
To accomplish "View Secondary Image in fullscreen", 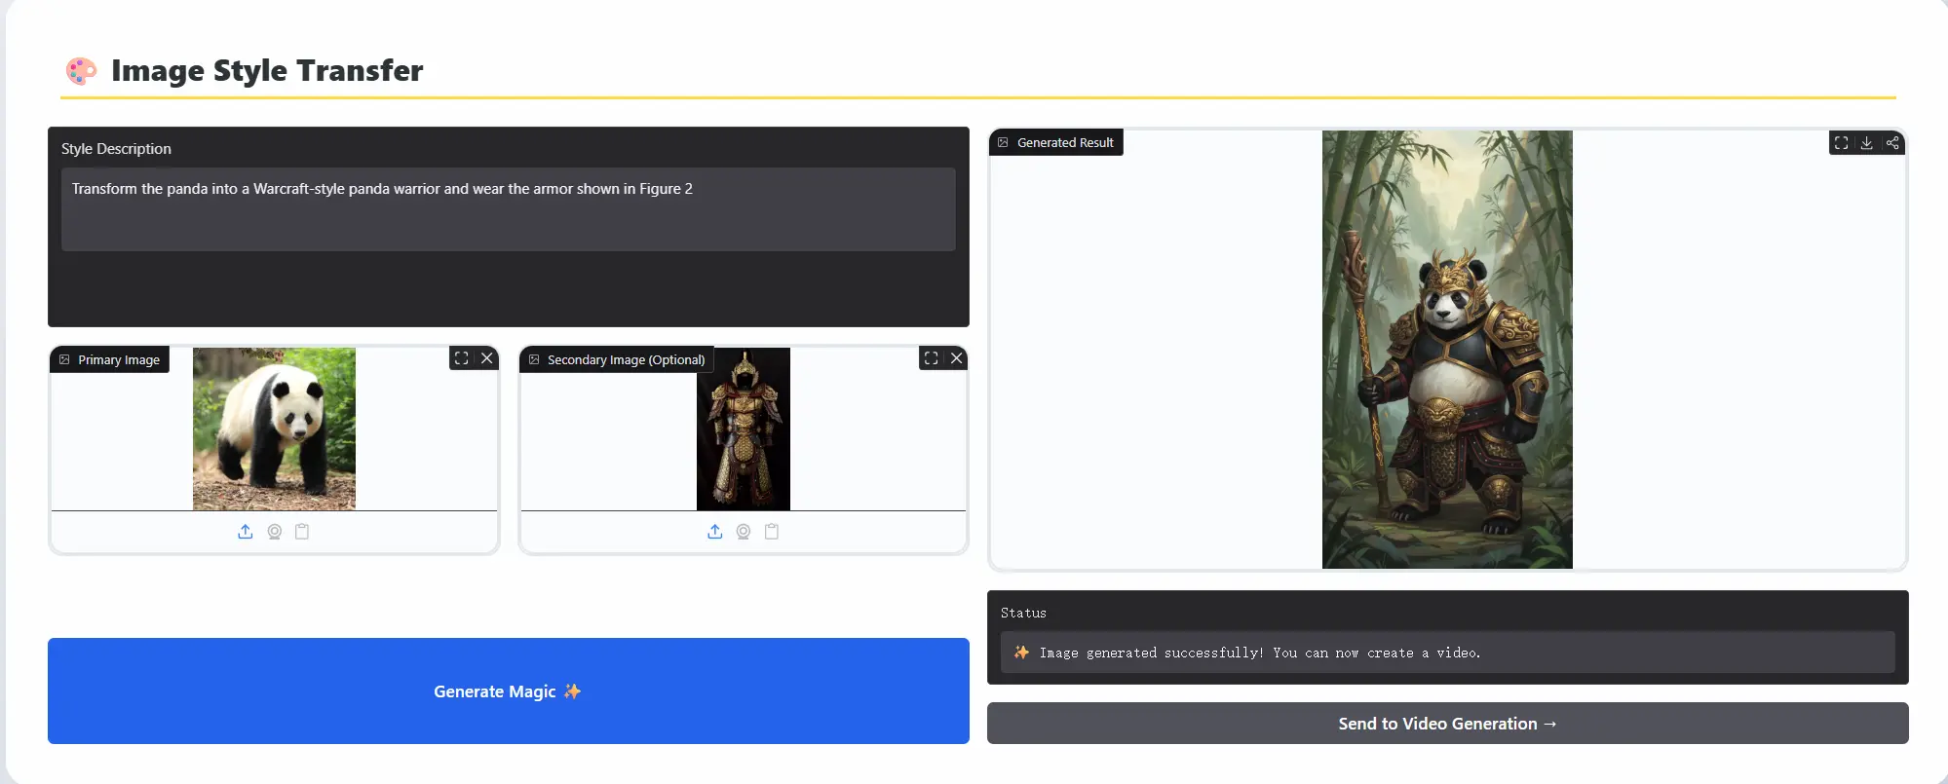I will coord(932,358).
